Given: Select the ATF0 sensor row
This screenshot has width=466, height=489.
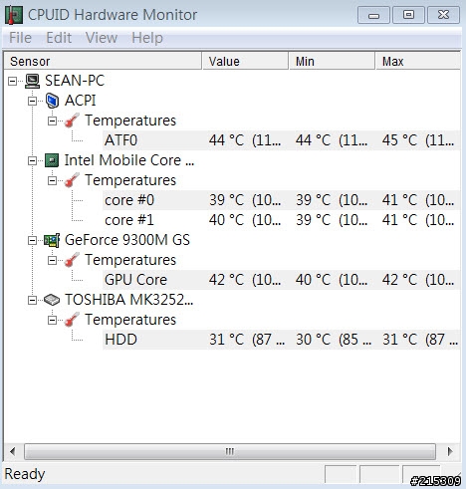Looking at the screenshot, I should coord(282,140).
